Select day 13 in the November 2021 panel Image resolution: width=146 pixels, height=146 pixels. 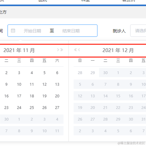[x=57, y=84]
